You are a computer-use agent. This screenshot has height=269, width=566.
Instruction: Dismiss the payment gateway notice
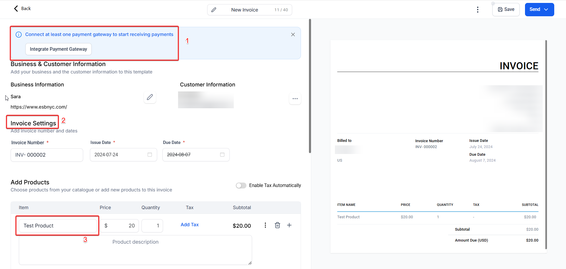293,35
